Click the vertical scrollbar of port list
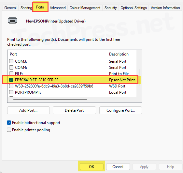This screenshot has height=173, width=183. click(139, 77)
